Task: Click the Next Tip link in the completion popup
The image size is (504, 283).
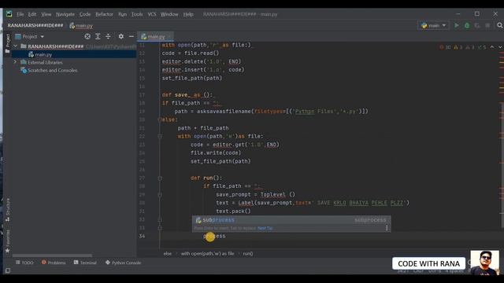Action: click(265, 228)
